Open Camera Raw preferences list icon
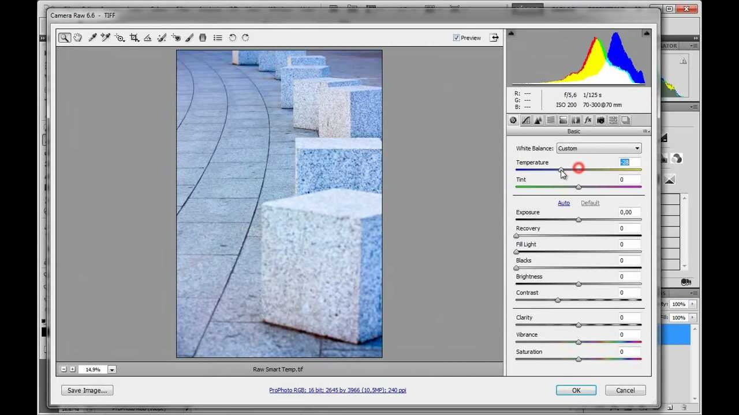Image resolution: width=739 pixels, height=415 pixels. point(218,37)
